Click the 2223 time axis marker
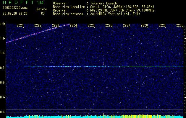Viewport: 186px width, 118px height. 56,25
